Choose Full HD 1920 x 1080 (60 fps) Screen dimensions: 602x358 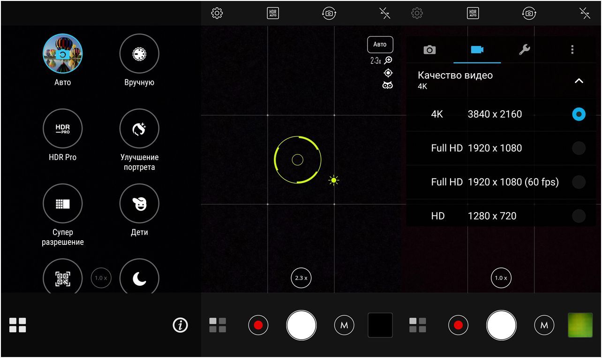click(579, 182)
